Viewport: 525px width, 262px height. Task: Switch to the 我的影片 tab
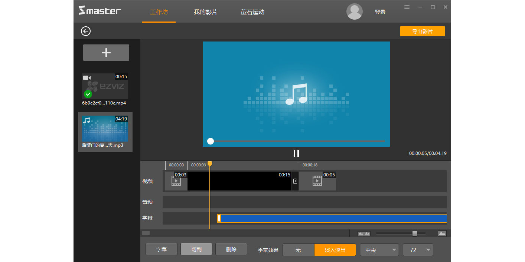206,11
